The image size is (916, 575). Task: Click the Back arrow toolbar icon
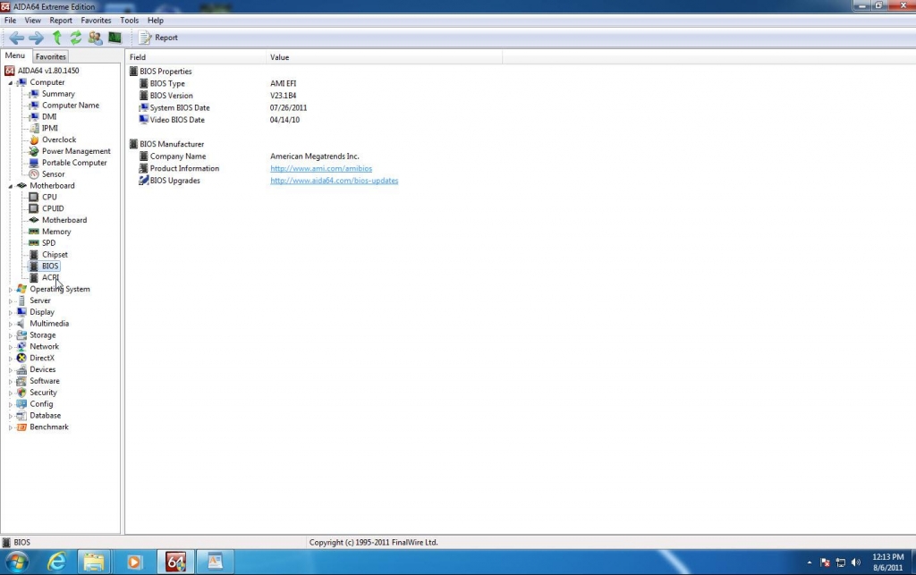[x=16, y=38]
